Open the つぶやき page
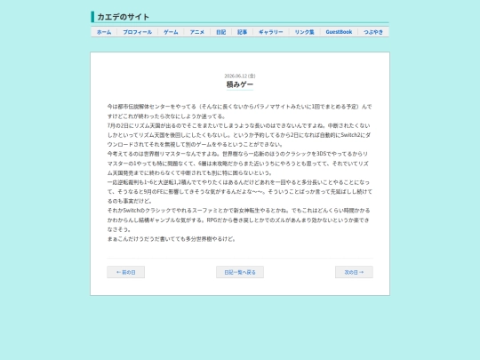The width and height of the screenshot is (480, 360). 373,32
